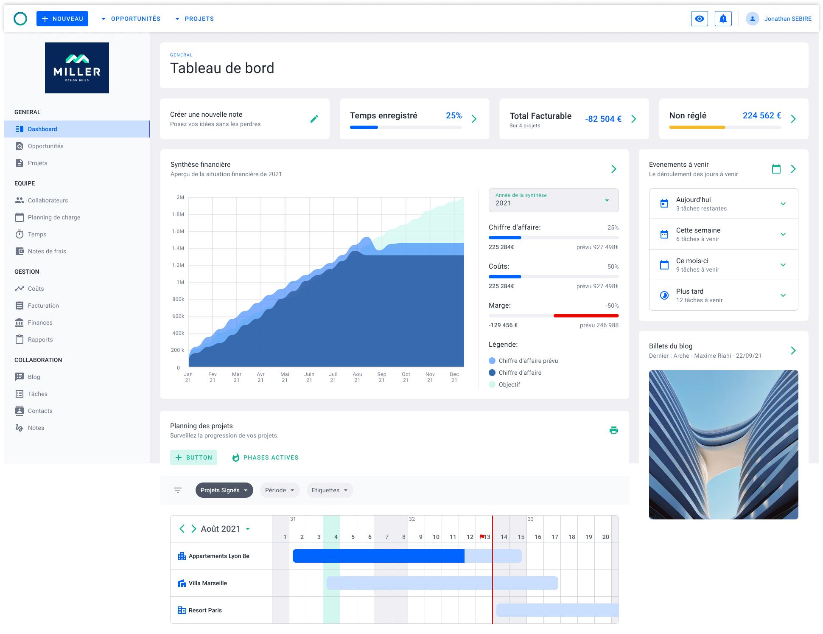
Task: Click the Non réglé yellow progress bar
Action: coord(697,127)
